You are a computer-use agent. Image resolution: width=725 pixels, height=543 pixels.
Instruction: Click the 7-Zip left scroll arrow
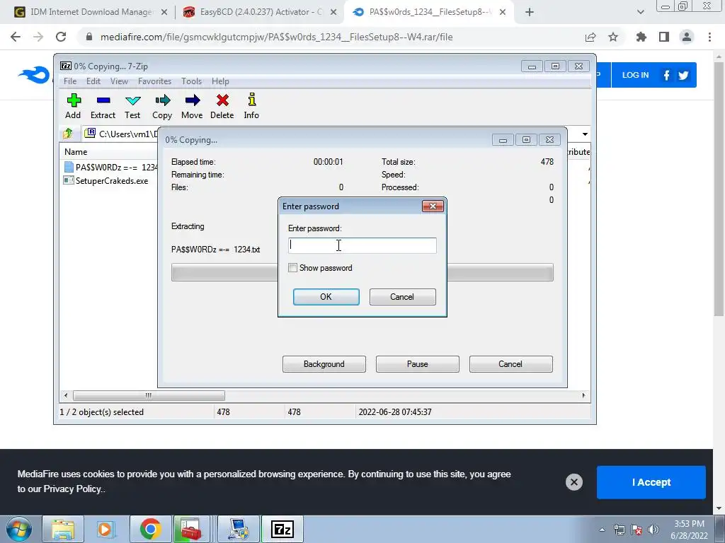[x=66, y=396]
